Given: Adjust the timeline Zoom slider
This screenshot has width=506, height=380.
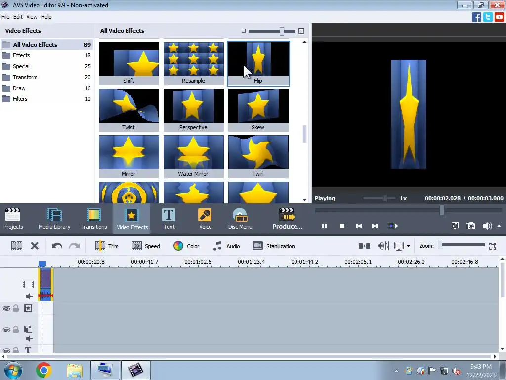Looking at the screenshot, I should [x=462, y=245].
